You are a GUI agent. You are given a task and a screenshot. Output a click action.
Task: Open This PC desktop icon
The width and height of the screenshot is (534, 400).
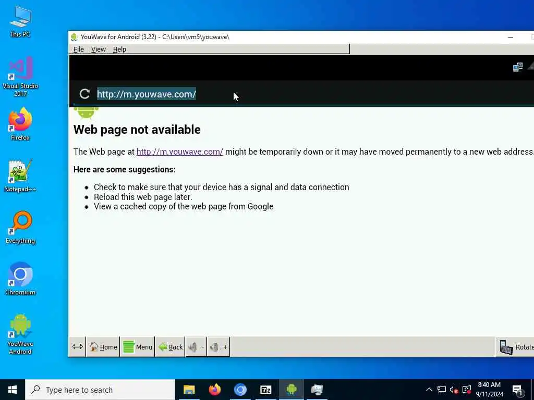[20, 21]
